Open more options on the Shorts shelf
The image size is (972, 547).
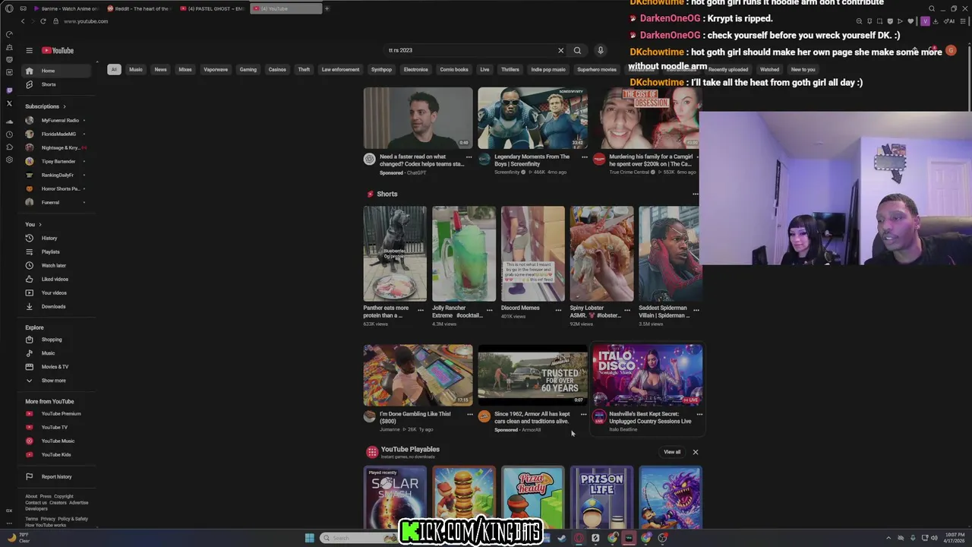695,194
